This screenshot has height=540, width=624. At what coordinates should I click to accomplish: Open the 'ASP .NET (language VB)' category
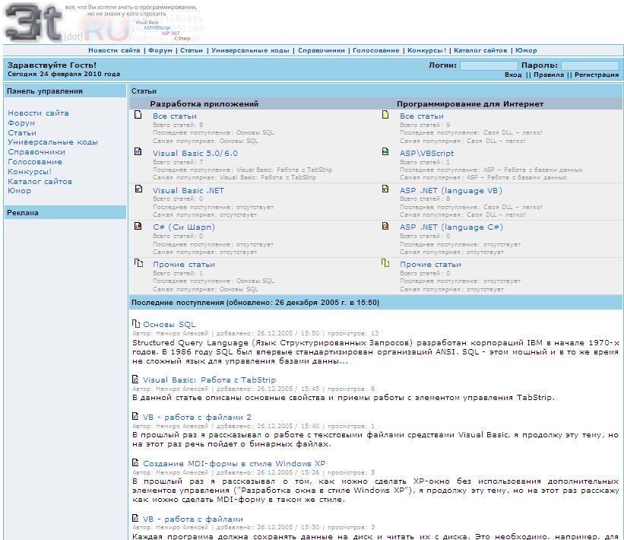coord(451,191)
